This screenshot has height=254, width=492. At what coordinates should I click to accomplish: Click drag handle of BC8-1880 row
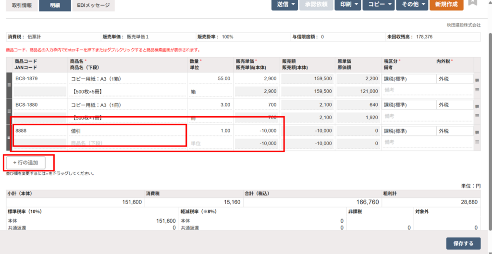[8, 110]
